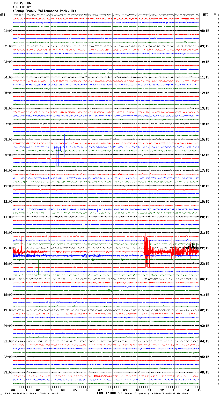The height and width of the screenshot is (397, 220).
Task: Select the '10' minute tick label
Action: point(137,390)
